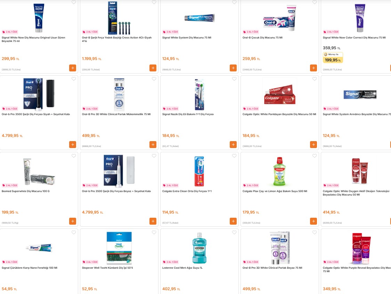Add Biomed Superwhite toothpaste to cart
The image size is (391, 294).
(73, 221)
